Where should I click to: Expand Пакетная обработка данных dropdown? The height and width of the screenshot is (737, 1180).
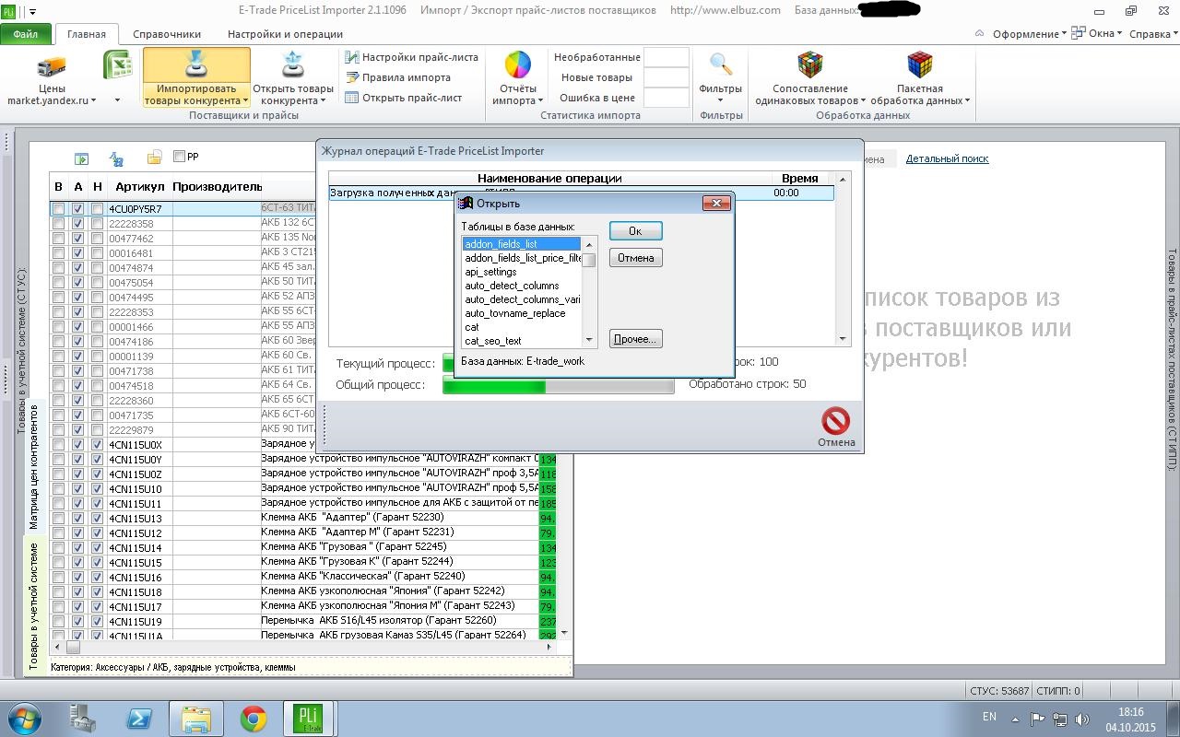967,100
